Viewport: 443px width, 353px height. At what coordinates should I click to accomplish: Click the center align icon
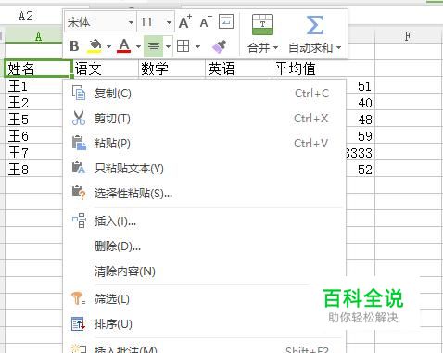click(x=154, y=46)
